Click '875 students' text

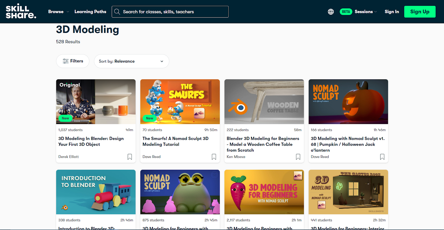point(153,220)
